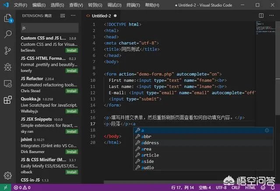The height and width of the screenshot is (191, 280).
Task: Open 文件(F) menu
Action: (x=21, y=5)
